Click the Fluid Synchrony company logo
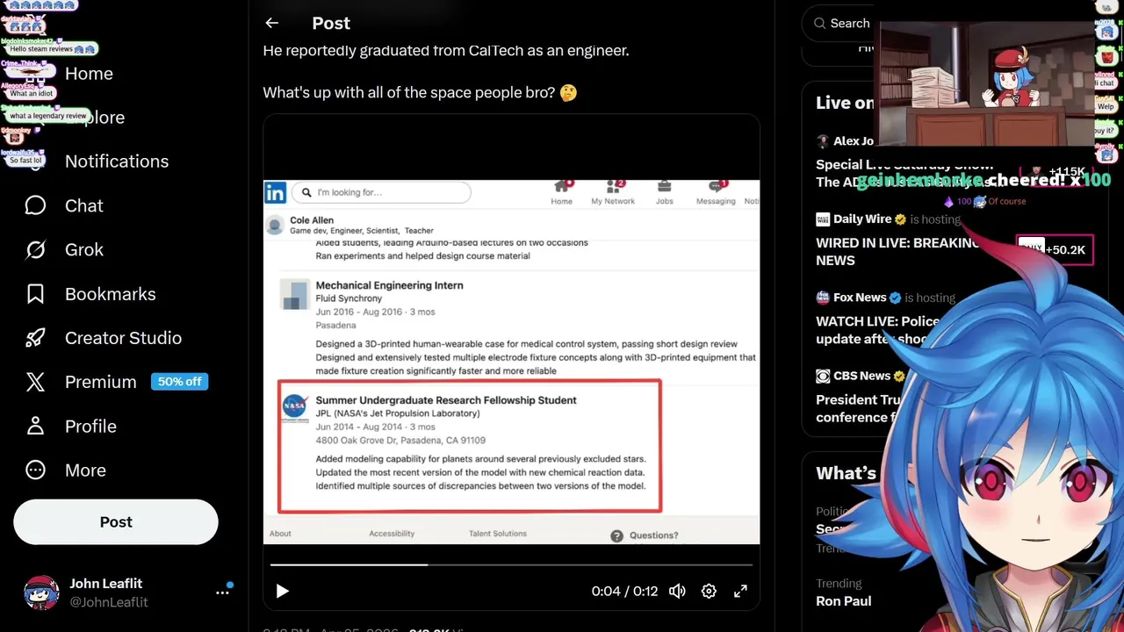The height and width of the screenshot is (632, 1124). 295,294
